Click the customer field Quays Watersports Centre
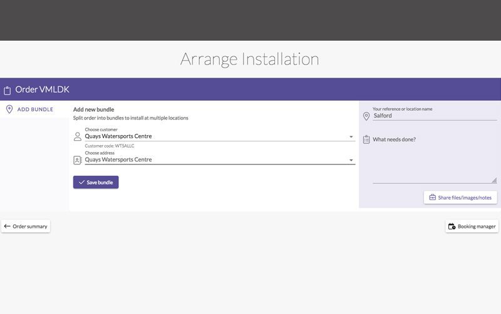This screenshot has height=314, width=501. [220, 136]
